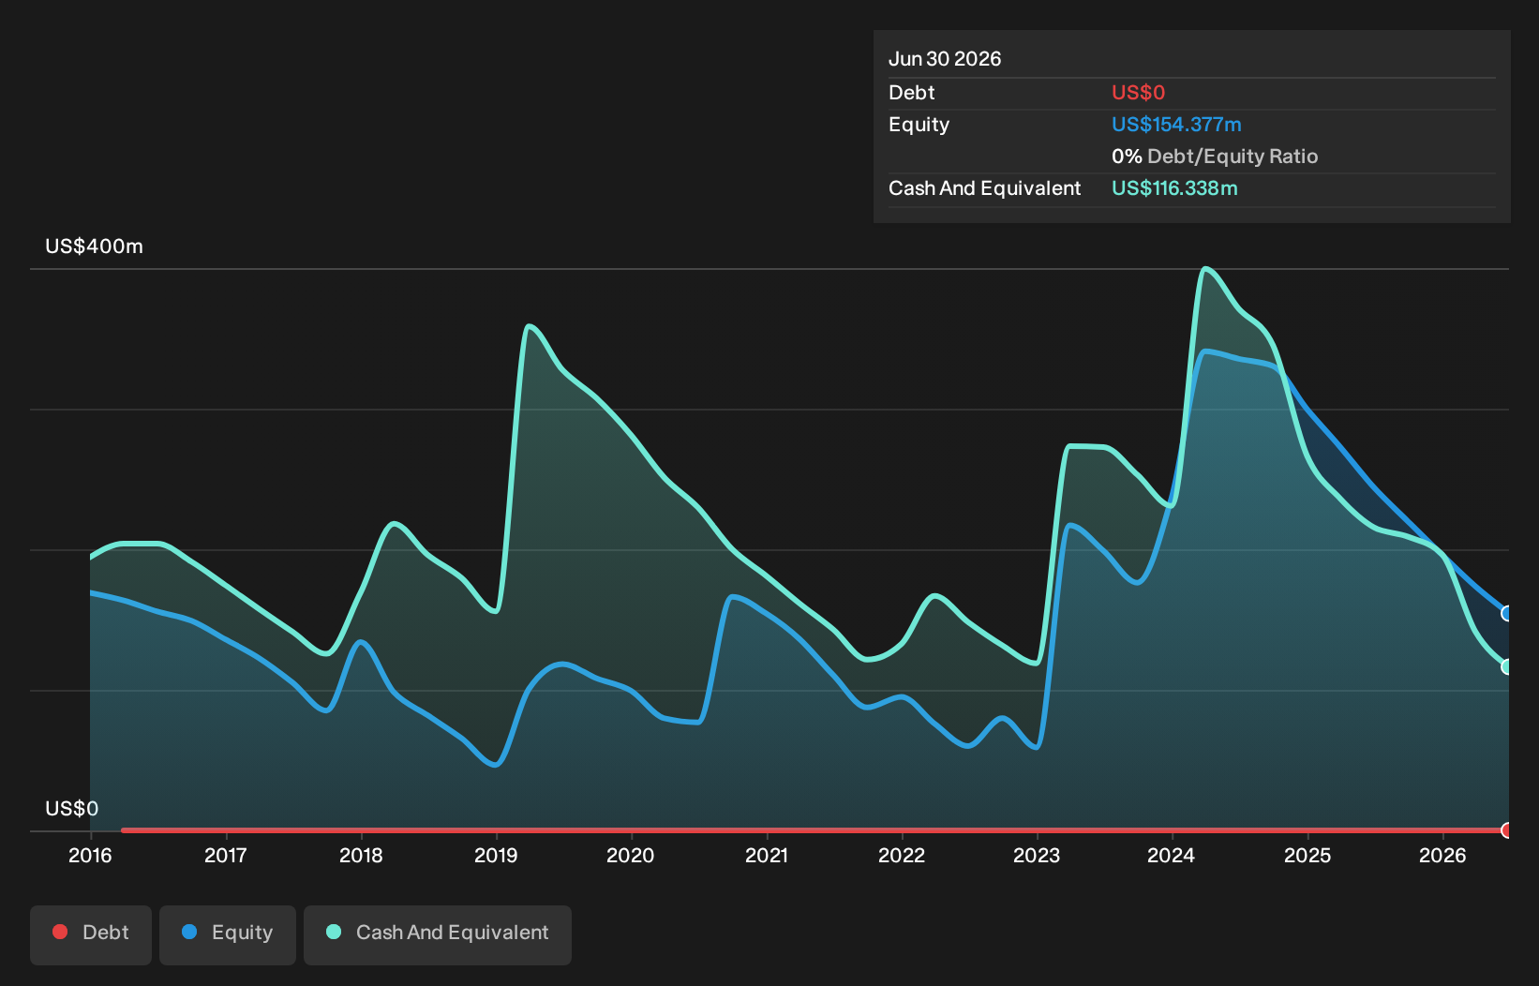Click the US$154.377m equity value
Viewport: 1539px width, 986px height.
point(1176,125)
